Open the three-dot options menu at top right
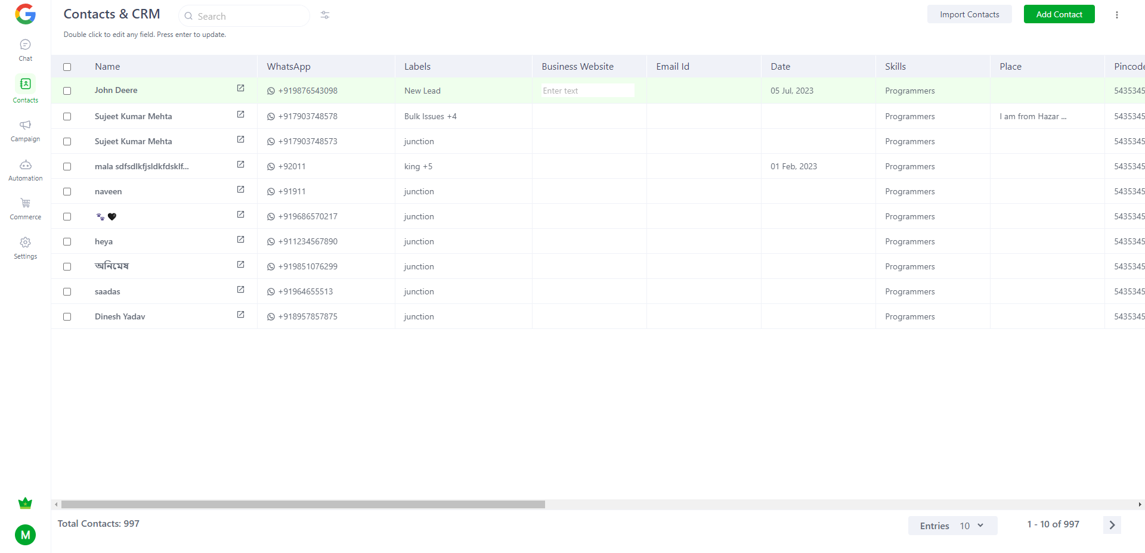This screenshot has height=553, width=1145. 1117,14
